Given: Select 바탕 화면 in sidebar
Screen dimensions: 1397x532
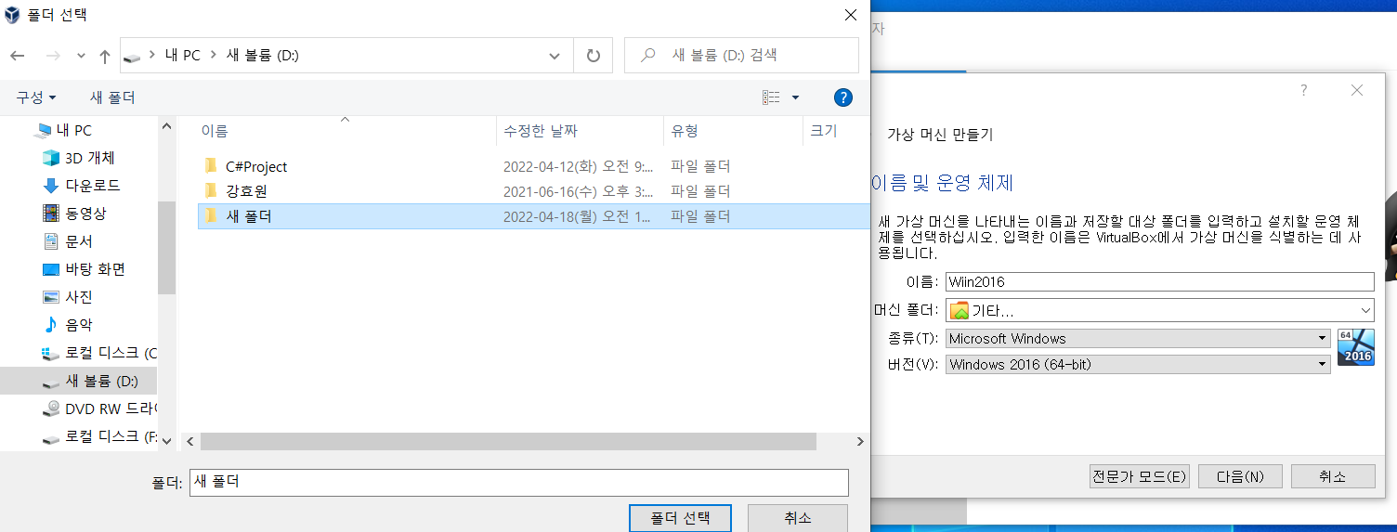Looking at the screenshot, I should (95, 269).
